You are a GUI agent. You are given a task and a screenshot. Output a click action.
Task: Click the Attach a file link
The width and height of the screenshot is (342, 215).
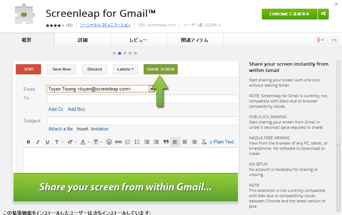pyautogui.click(x=60, y=129)
